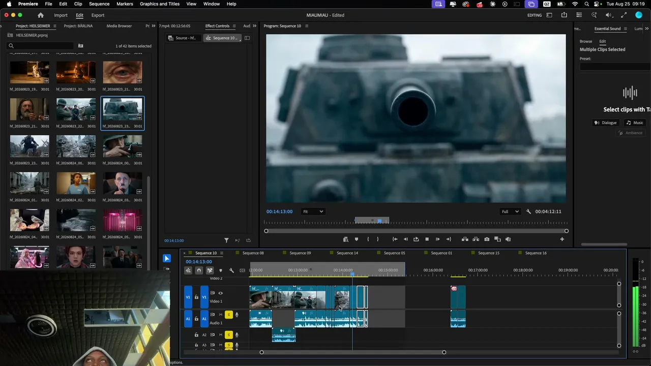651x366 pixels.
Task: Click the Add Marker button in the Program Monitor
Action: click(x=357, y=239)
